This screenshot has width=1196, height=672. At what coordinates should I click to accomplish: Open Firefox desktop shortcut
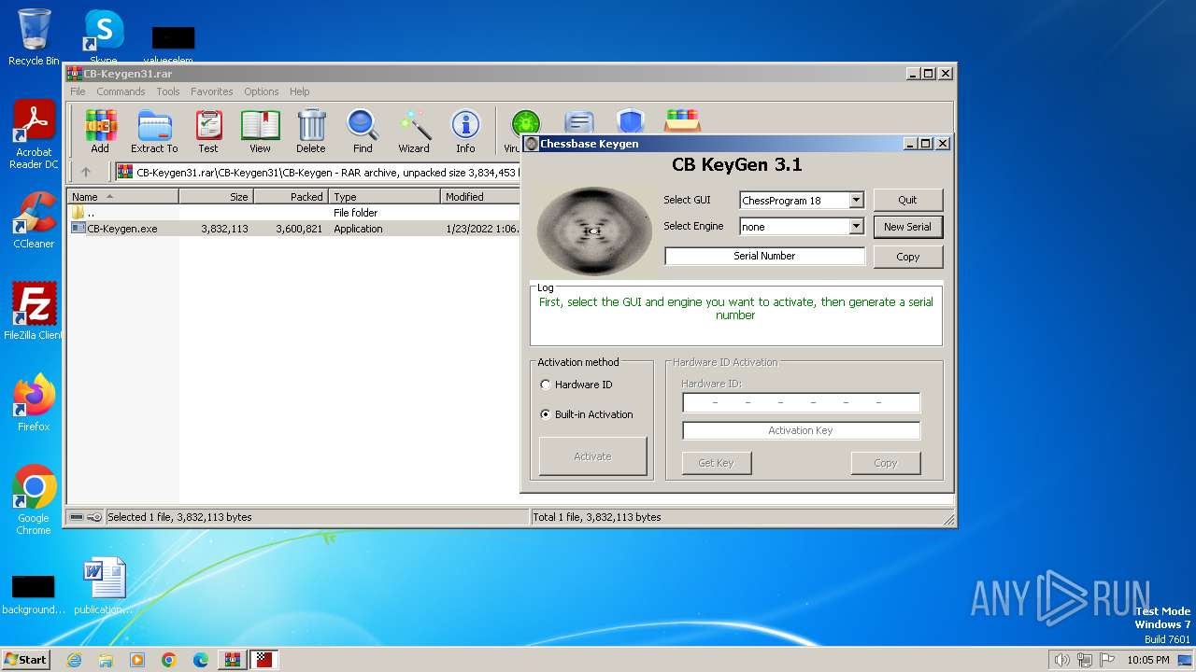pos(34,402)
